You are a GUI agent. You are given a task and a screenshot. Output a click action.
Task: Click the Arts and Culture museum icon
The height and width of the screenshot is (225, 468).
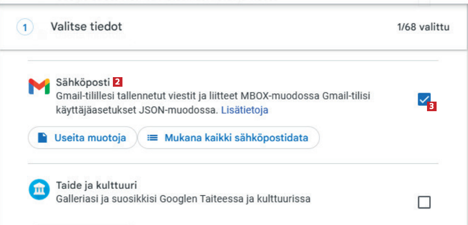pos(39,191)
